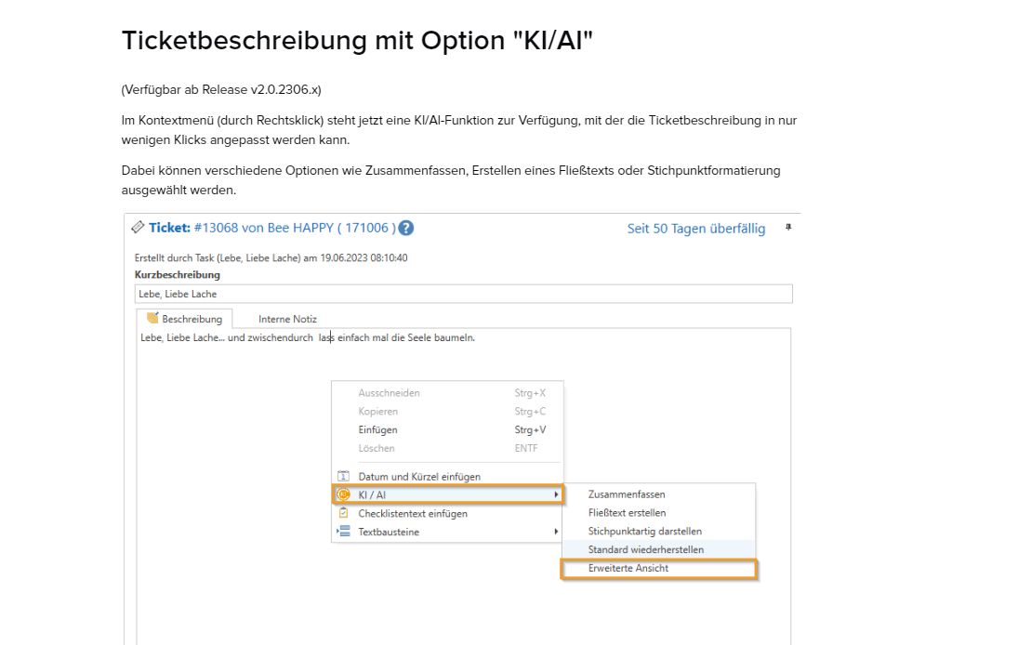This screenshot has height=645, width=1018.
Task: Choose Einfügen from the context menu
Action: pos(377,429)
